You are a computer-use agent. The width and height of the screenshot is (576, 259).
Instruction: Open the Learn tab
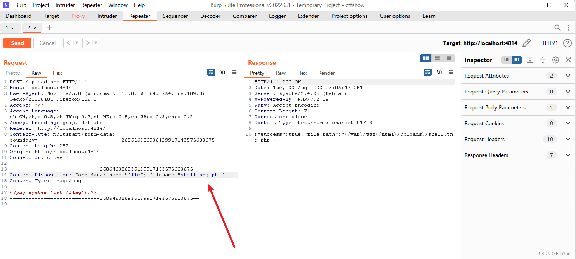tap(429, 16)
